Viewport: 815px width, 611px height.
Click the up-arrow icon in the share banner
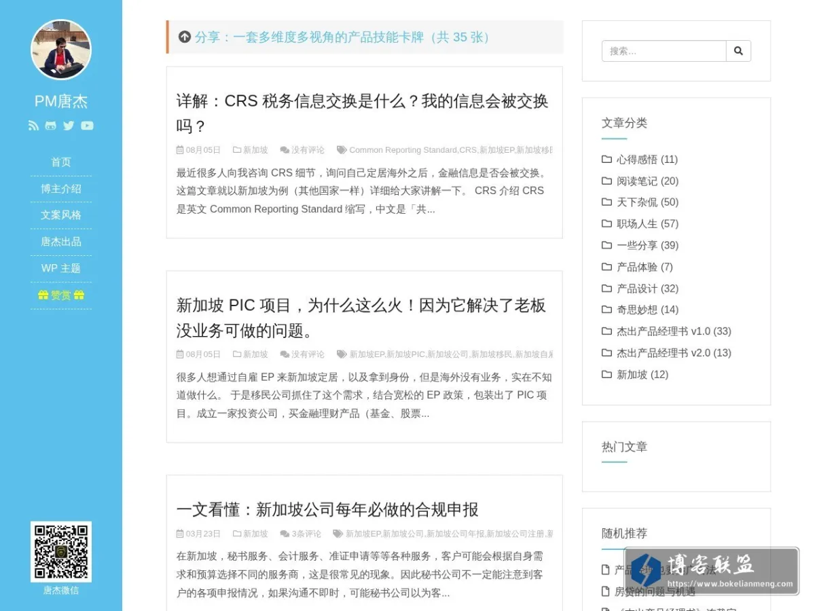(185, 37)
